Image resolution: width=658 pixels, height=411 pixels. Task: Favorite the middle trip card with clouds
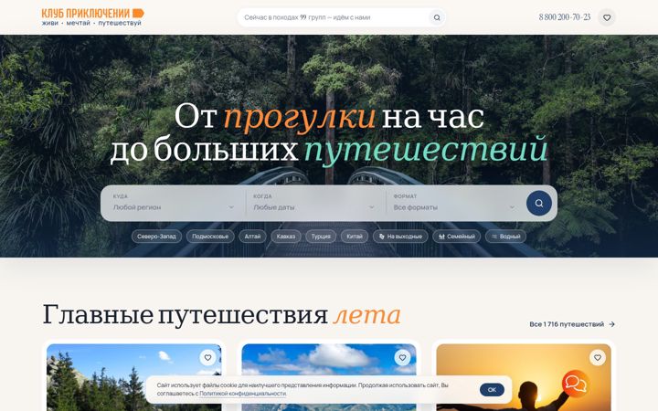[x=402, y=358]
